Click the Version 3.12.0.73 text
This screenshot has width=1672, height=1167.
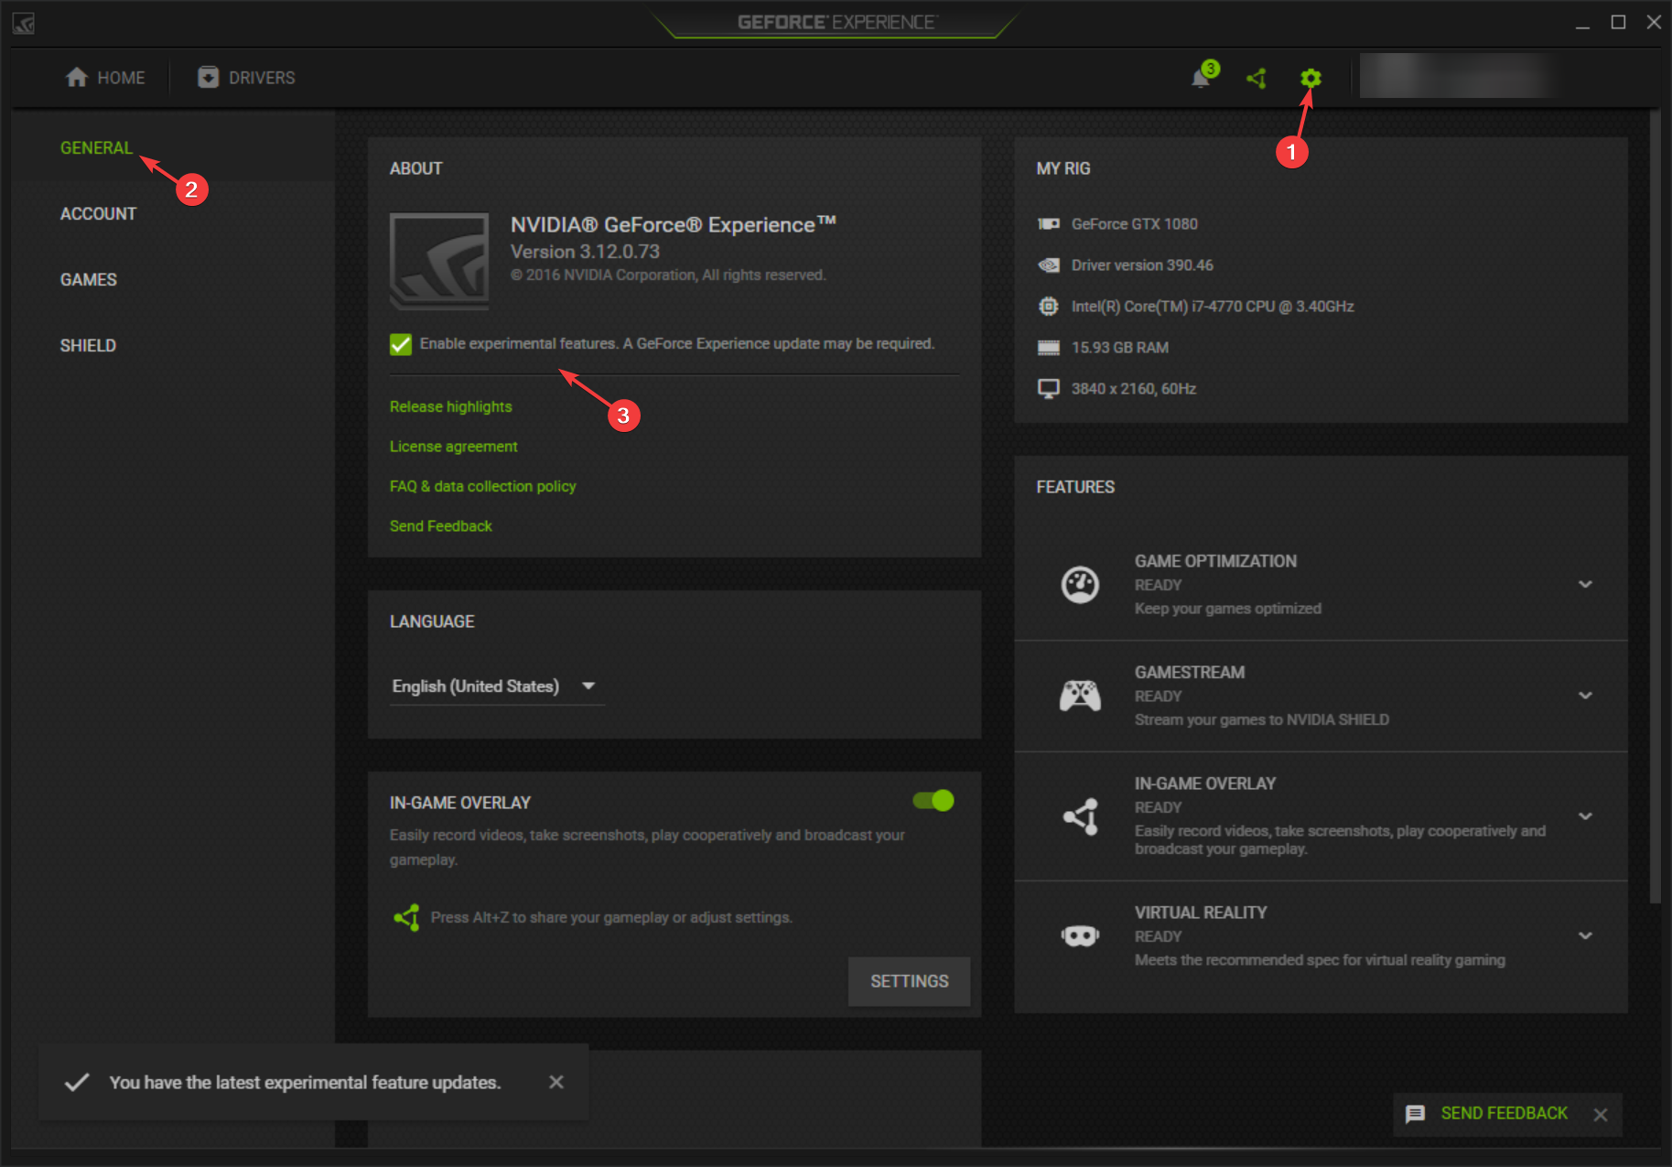click(x=585, y=252)
